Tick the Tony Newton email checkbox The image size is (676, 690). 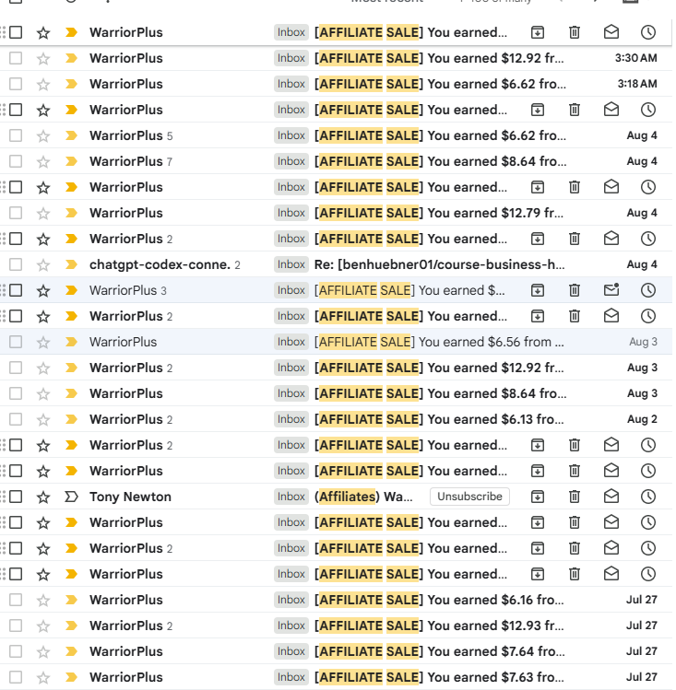click(x=16, y=497)
